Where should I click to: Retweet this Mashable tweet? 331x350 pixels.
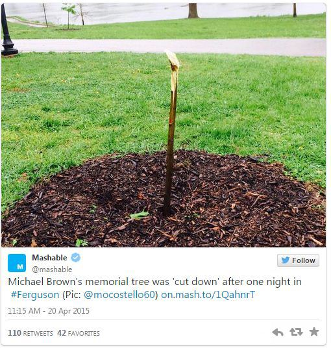point(296,332)
